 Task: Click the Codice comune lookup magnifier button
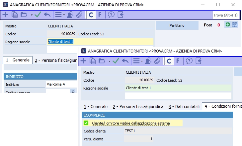(x=73, y=91)
